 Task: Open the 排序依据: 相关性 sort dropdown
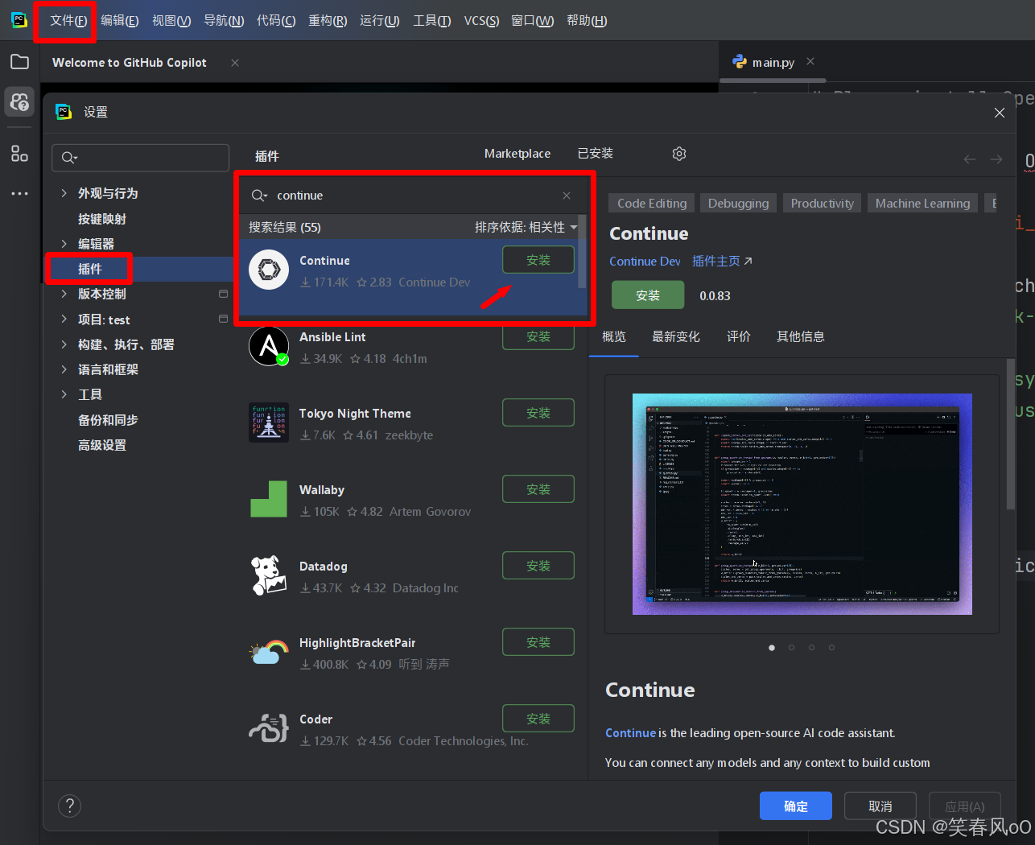[526, 228]
